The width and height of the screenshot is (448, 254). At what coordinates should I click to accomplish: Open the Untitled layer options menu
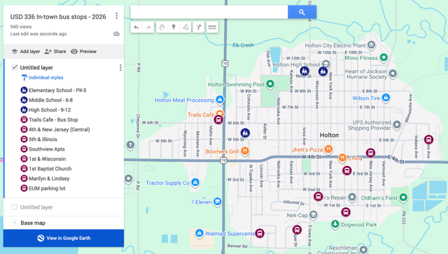(120, 68)
